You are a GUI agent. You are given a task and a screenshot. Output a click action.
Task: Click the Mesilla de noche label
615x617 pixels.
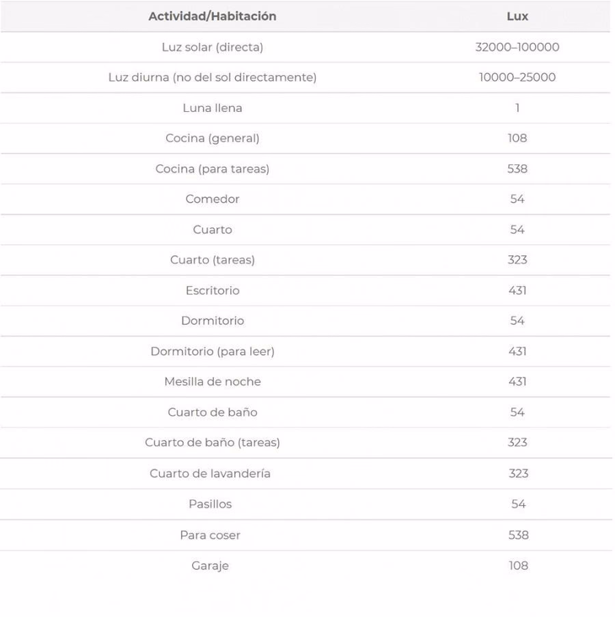(x=213, y=382)
